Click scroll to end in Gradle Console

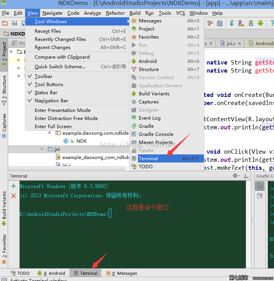coord(260,196)
